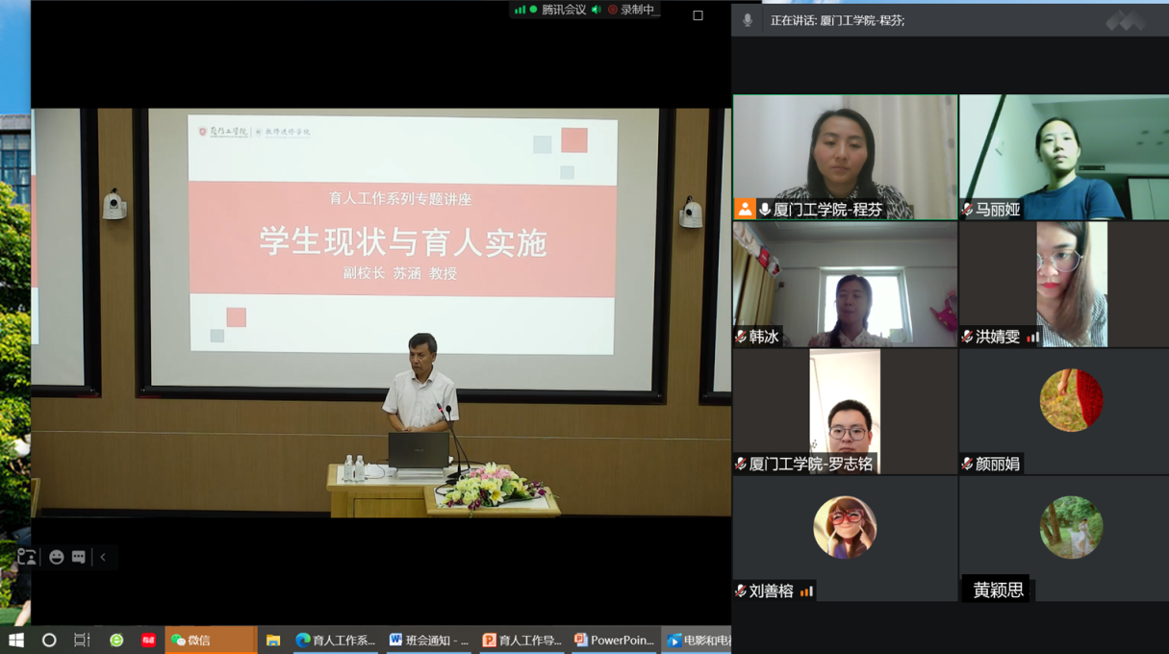Open Task View on the taskbar
Screen dimensions: 1169x654
point(82,640)
